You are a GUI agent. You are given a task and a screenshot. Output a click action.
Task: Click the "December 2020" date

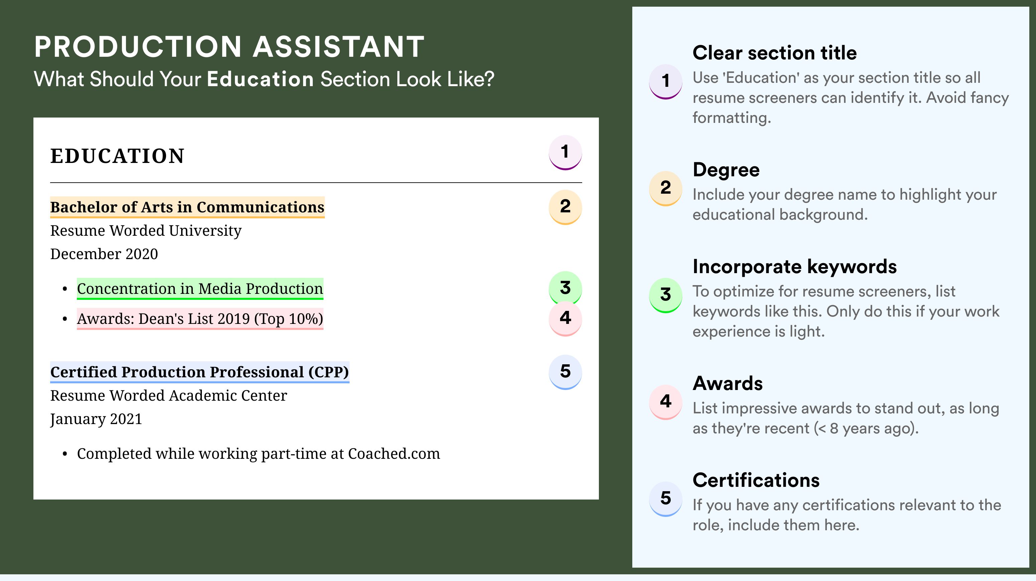click(104, 254)
